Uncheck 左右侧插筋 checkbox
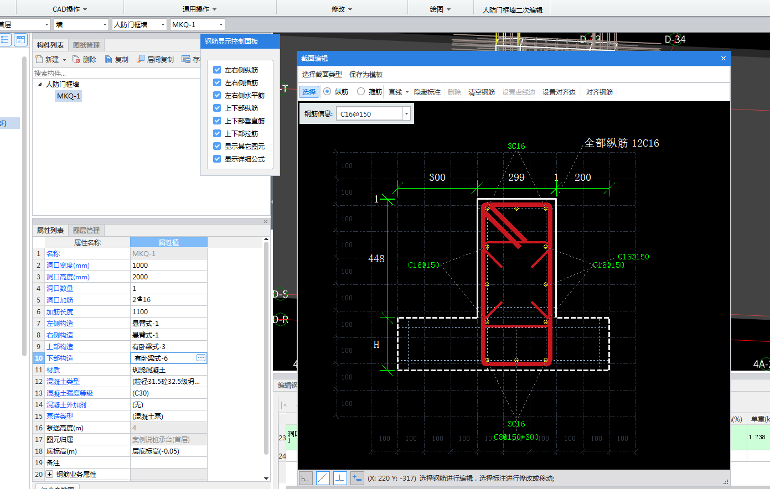This screenshot has height=489, width=770. 217,82
